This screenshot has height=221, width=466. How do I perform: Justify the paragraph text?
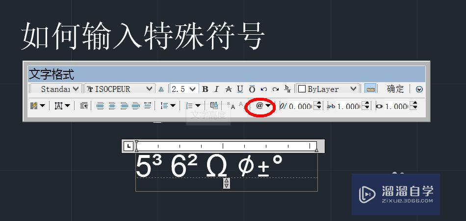tap(136, 106)
